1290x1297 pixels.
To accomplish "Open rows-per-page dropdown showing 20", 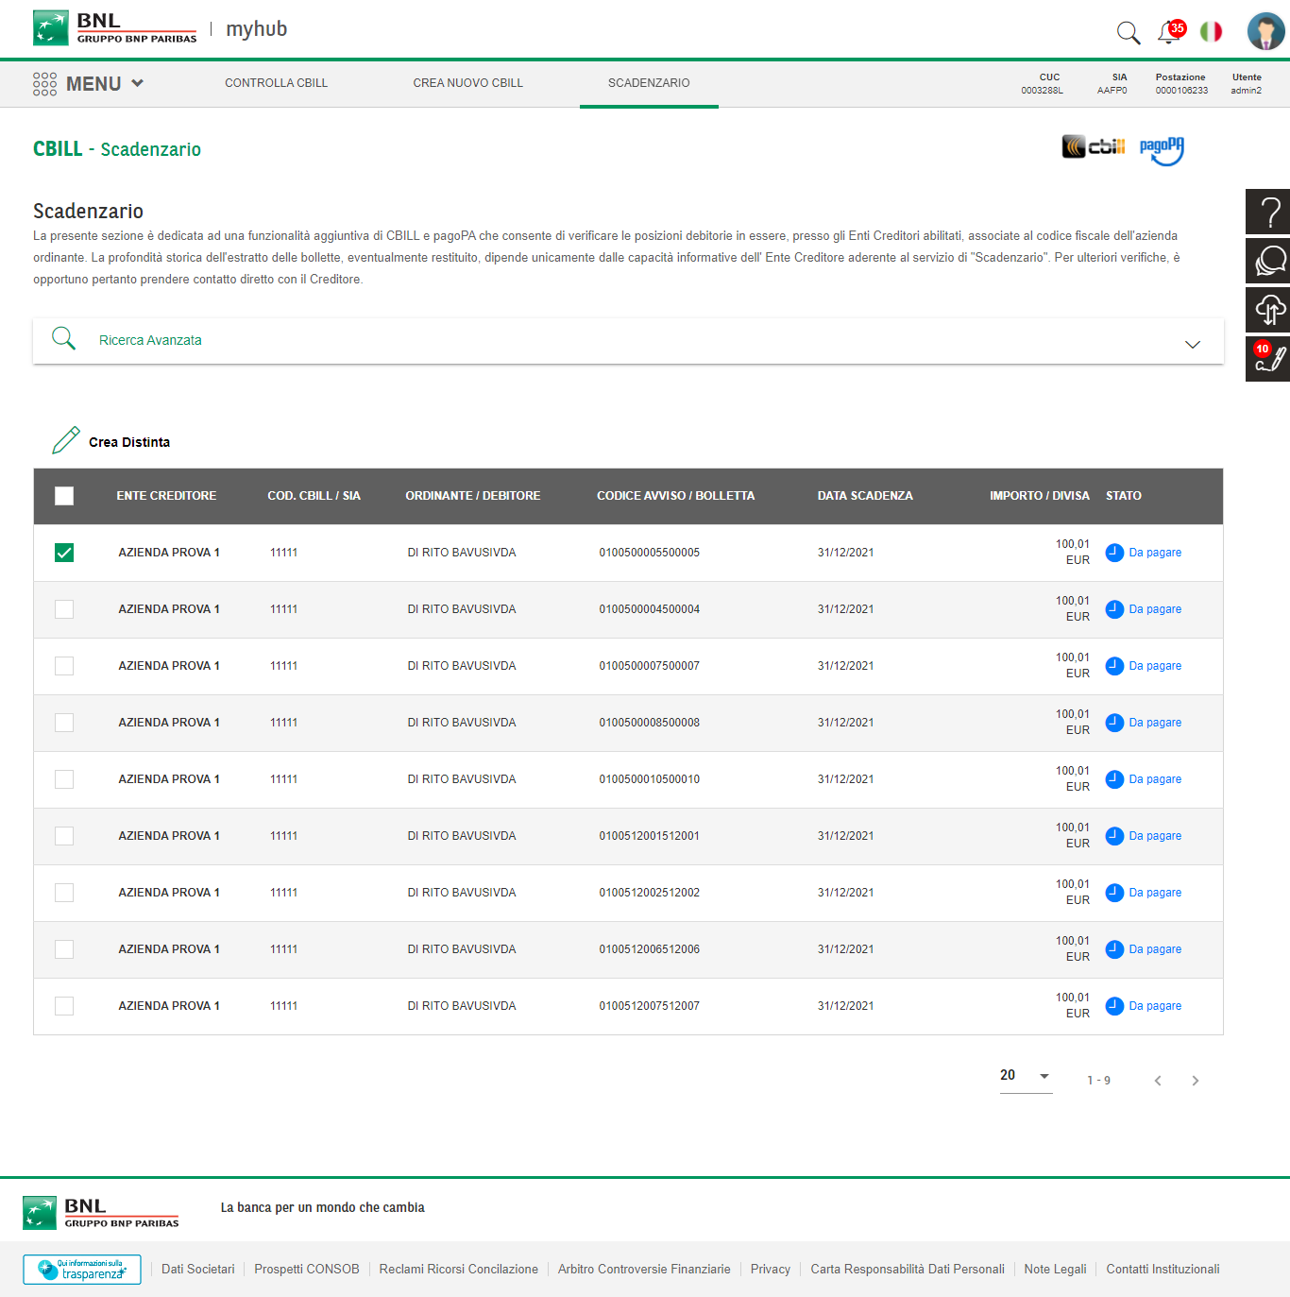I will click(x=1026, y=1076).
